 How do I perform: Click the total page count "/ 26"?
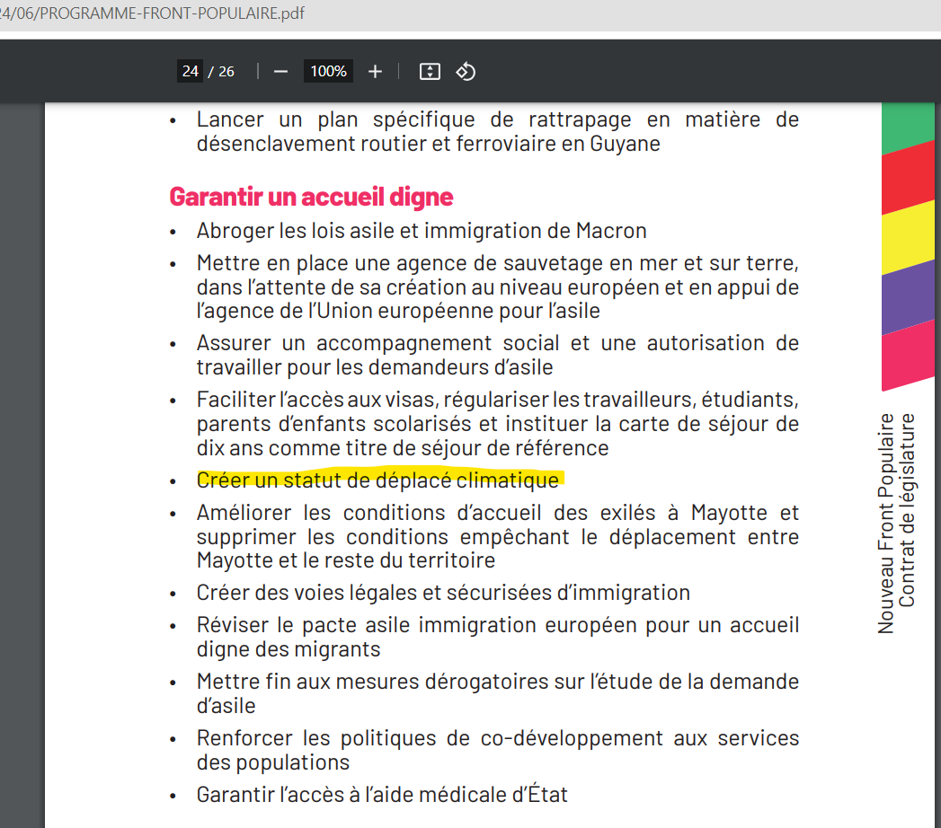[221, 72]
